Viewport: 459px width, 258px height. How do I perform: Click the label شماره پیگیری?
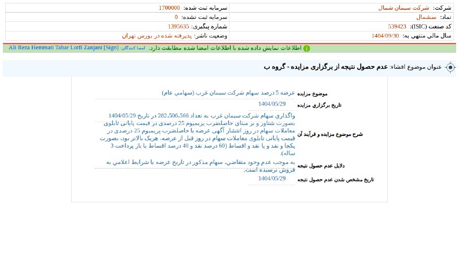point(209,26)
